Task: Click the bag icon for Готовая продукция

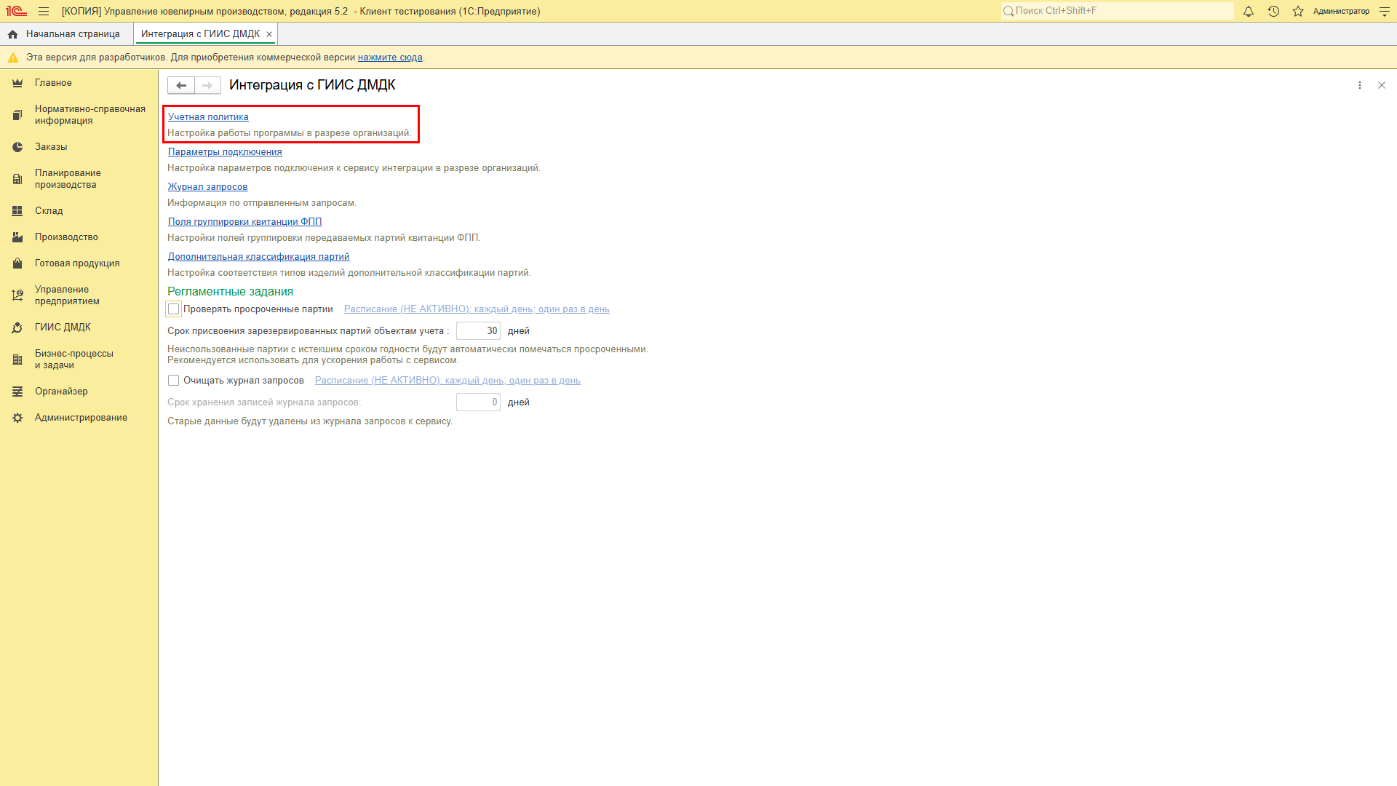Action: pos(17,263)
